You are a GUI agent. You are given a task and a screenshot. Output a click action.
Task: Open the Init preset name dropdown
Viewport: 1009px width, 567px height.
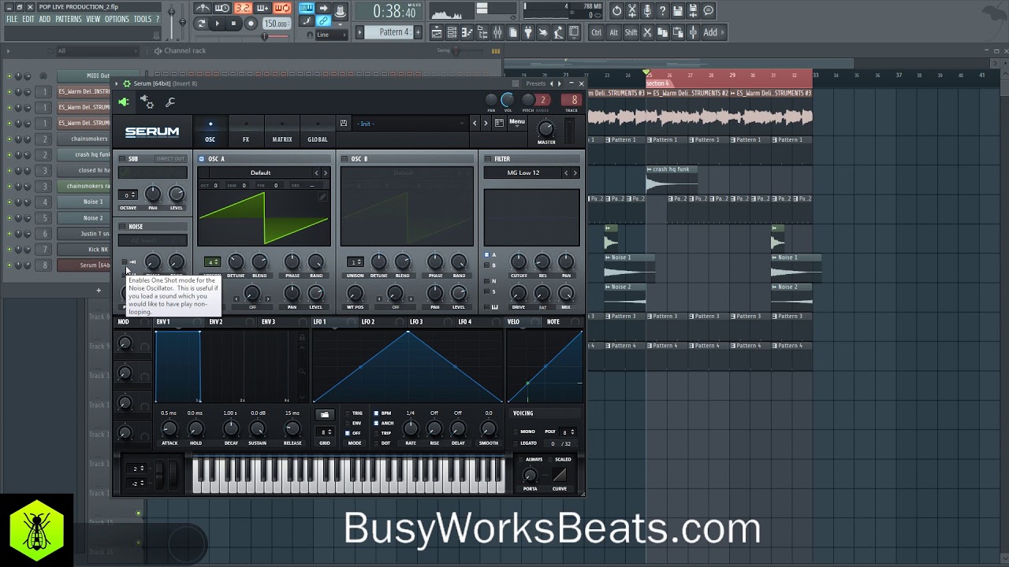pyautogui.click(x=410, y=124)
